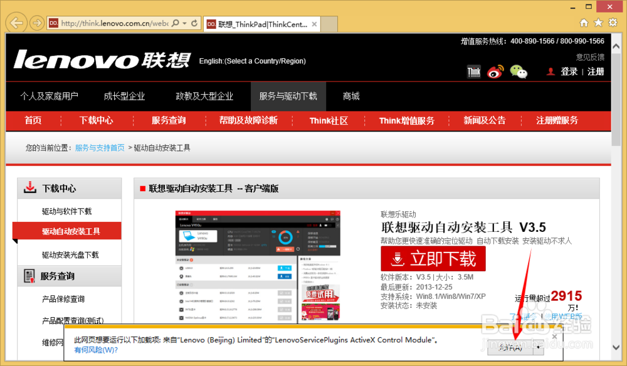The height and width of the screenshot is (366, 627).
Task: Open the dropdown arrow beside 允许(A)
Action: [539, 348]
